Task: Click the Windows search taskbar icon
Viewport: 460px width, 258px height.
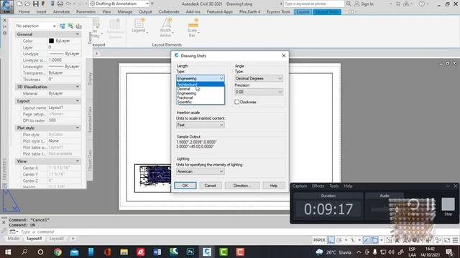Action: click(24, 252)
